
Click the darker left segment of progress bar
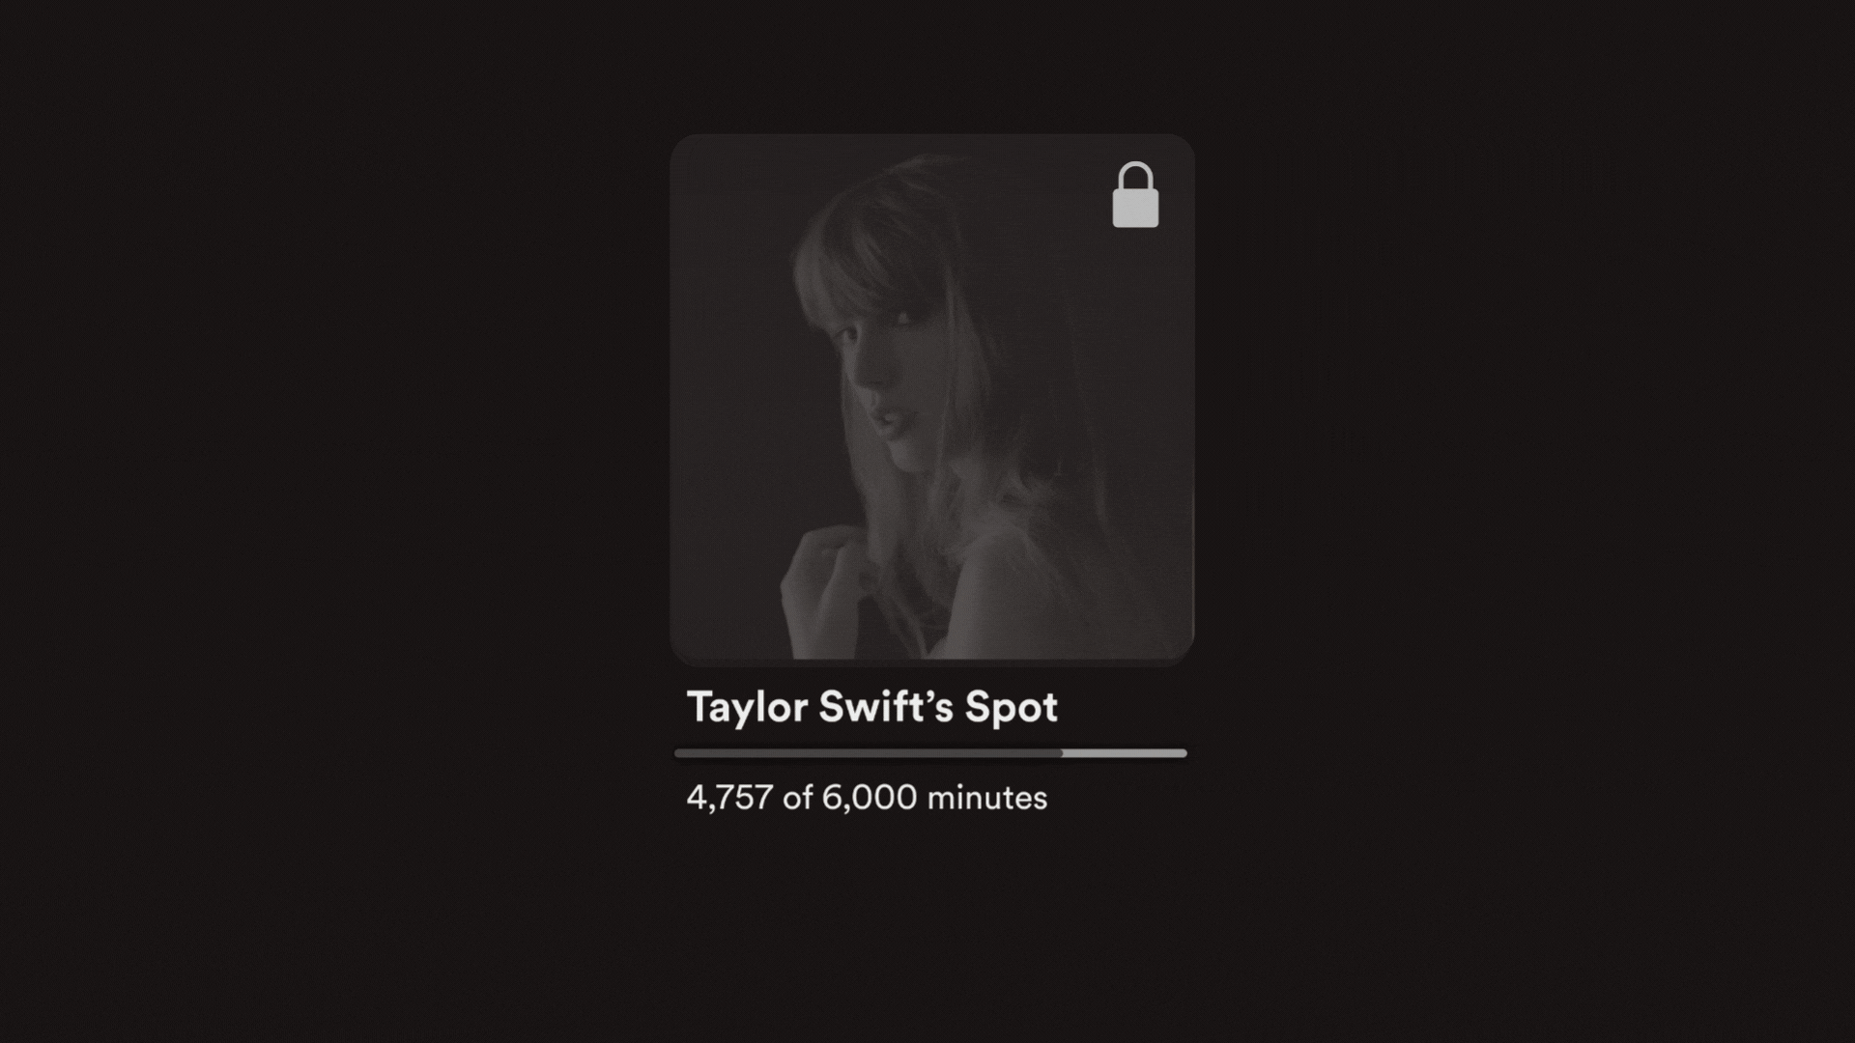[869, 753]
